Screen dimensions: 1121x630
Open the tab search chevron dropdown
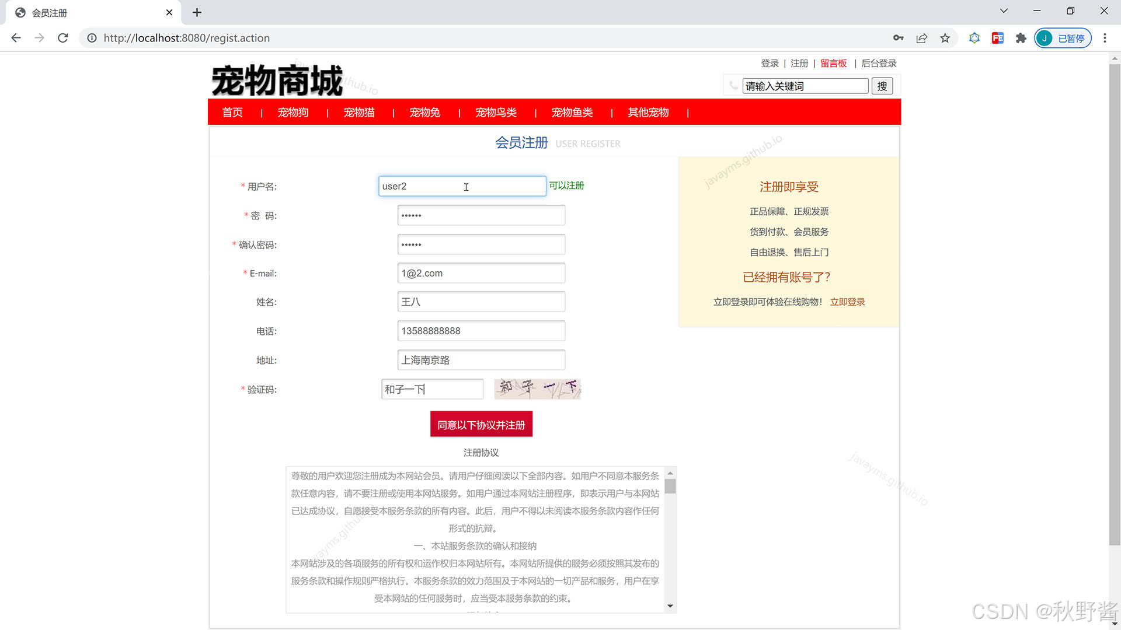(1004, 10)
